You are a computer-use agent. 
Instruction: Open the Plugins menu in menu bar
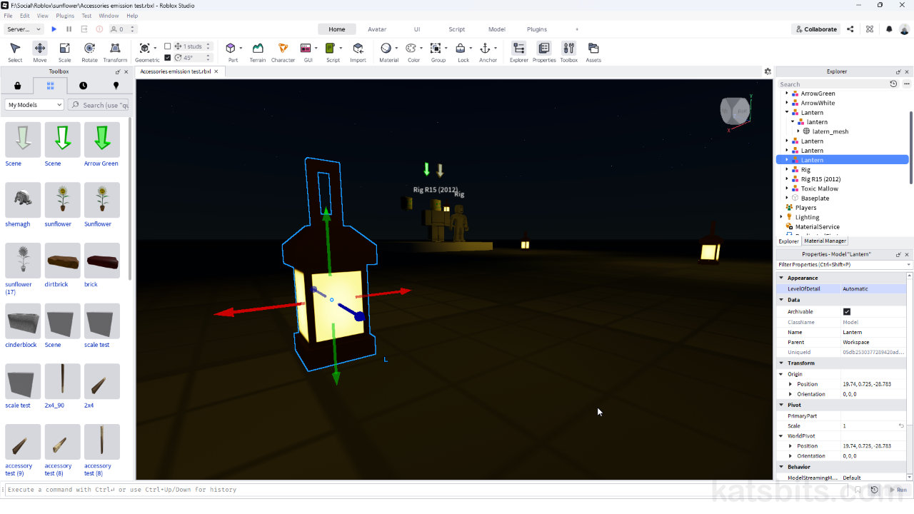[65, 16]
